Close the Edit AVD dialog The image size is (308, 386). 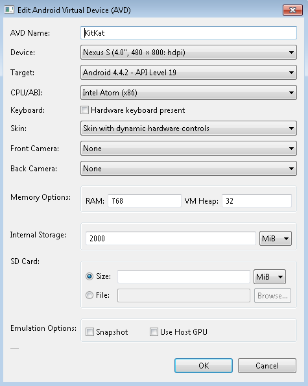pyautogui.click(x=292, y=10)
